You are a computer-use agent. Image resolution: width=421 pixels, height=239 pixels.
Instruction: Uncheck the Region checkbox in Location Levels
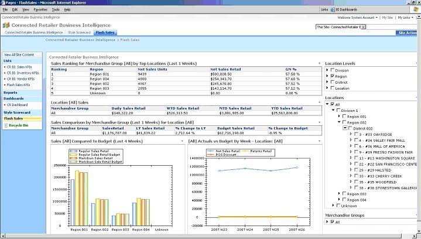click(331, 76)
